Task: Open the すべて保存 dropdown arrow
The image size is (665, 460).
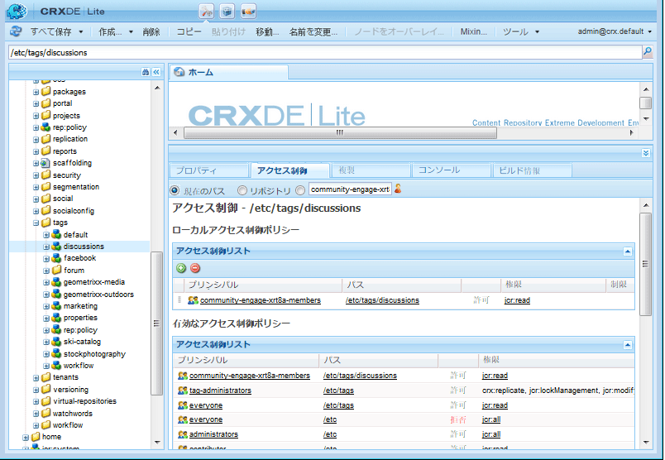Action: (81, 31)
